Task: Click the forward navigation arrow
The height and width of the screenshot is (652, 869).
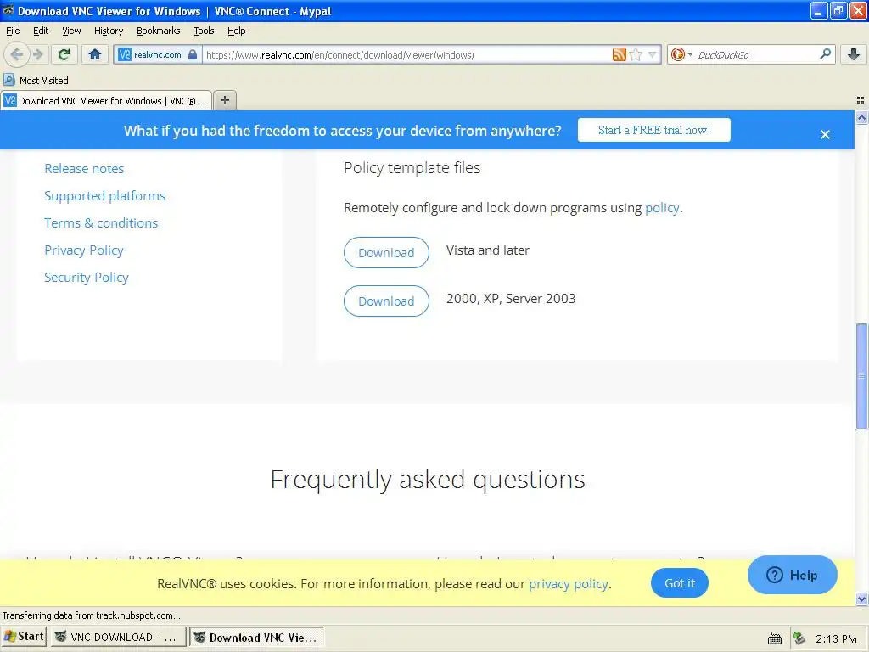Action: coord(37,54)
